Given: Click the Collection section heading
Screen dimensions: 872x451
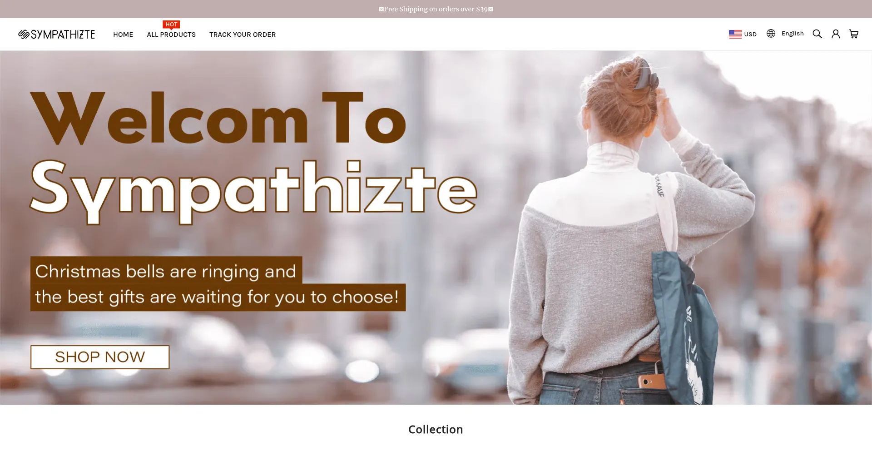Looking at the screenshot, I should click(436, 430).
